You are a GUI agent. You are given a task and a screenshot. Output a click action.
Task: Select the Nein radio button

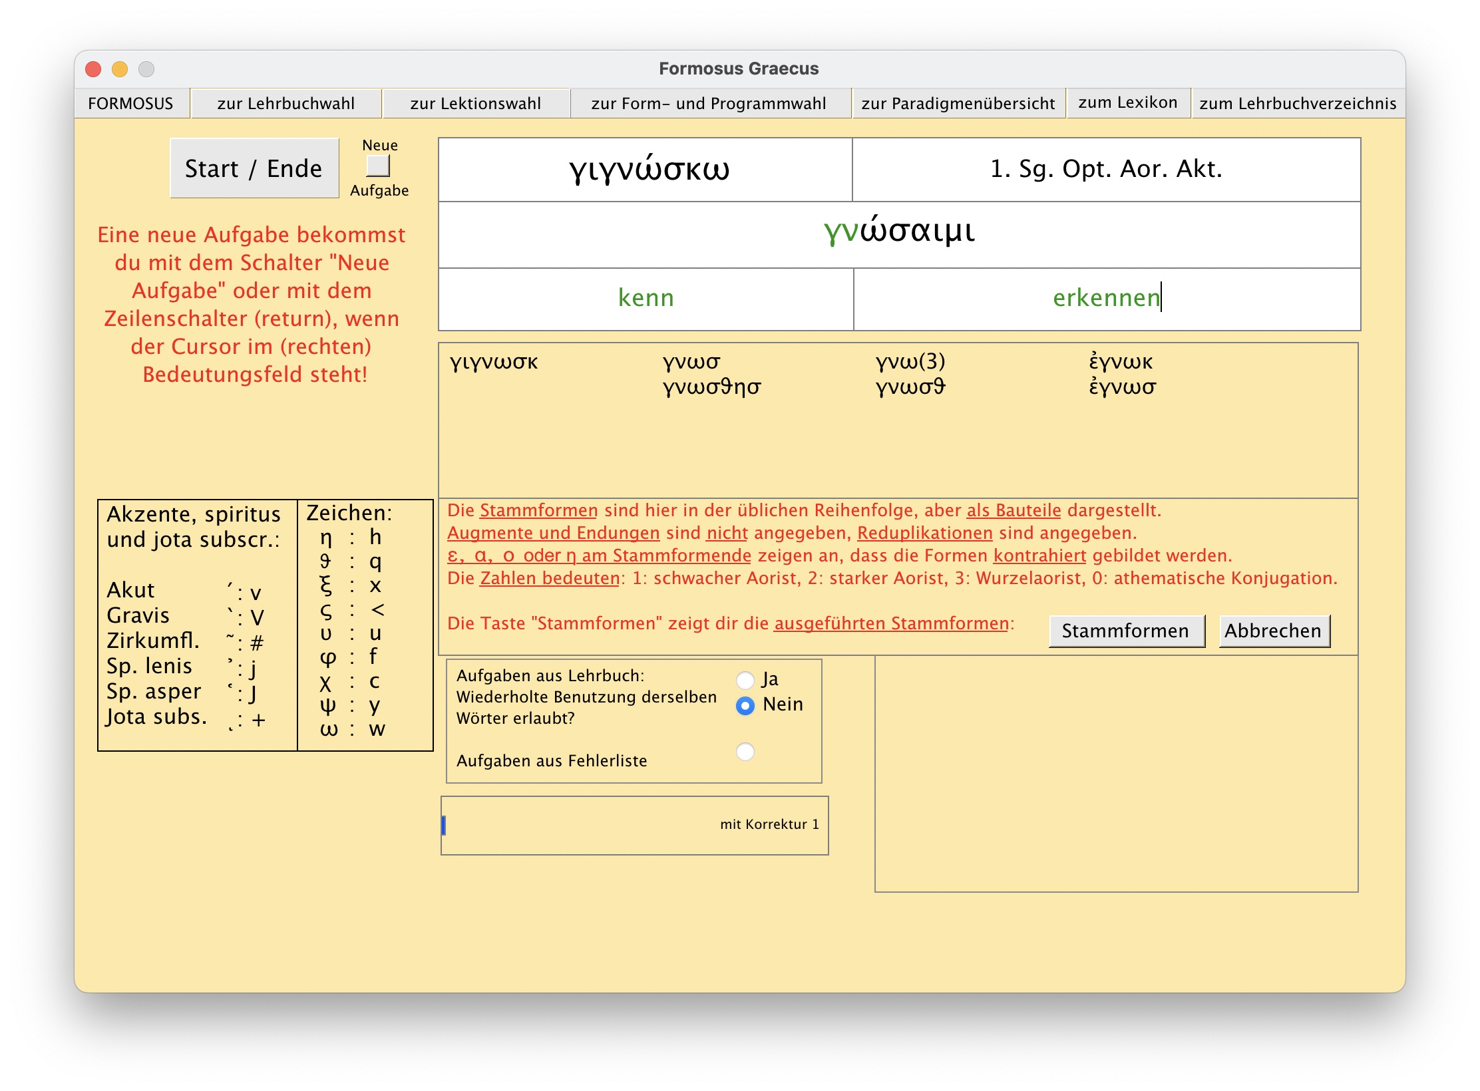pos(745,705)
